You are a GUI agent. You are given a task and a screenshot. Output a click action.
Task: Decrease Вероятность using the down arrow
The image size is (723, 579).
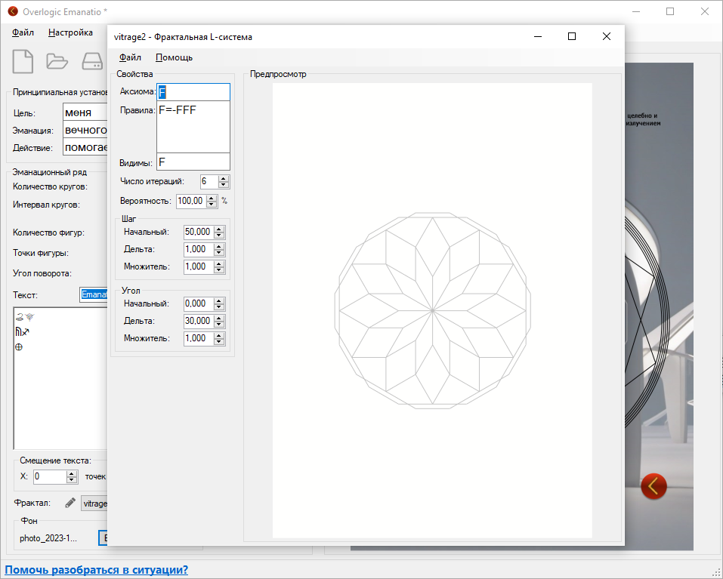coord(212,205)
